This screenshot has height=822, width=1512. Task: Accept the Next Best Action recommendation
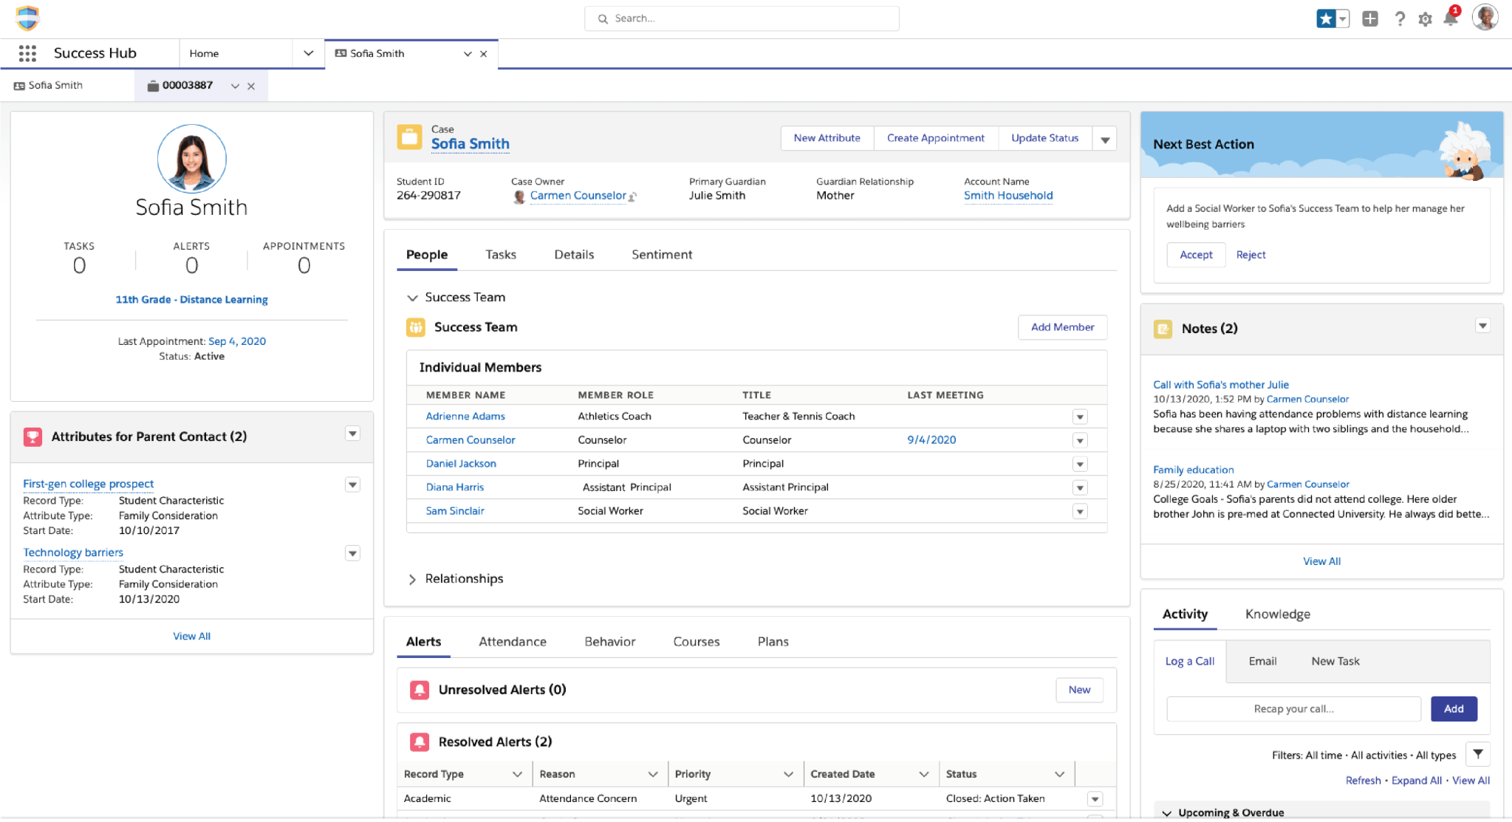point(1196,255)
